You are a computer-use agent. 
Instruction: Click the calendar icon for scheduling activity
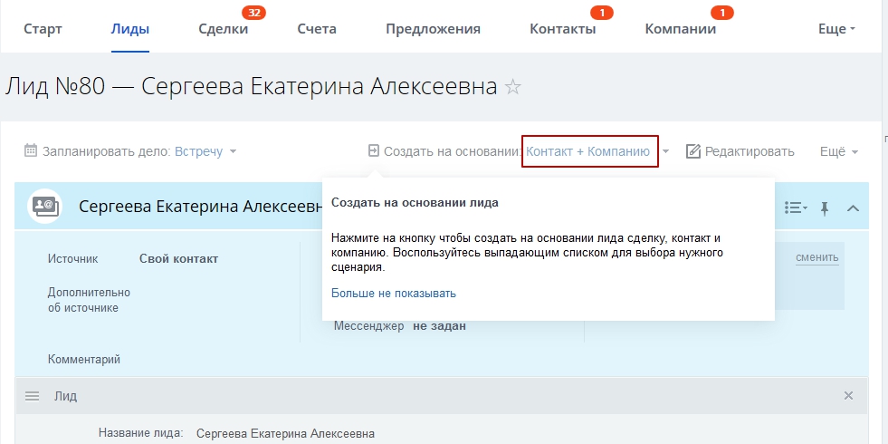click(31, 151)
